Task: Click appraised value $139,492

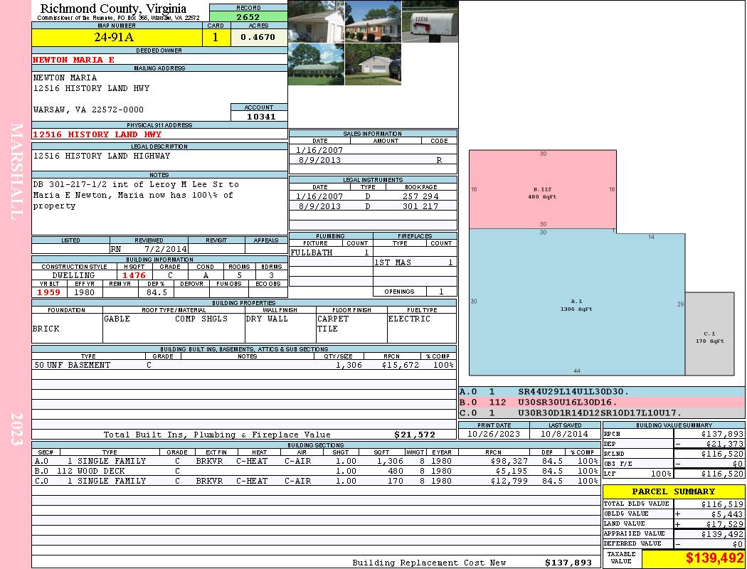Action: 722,534
